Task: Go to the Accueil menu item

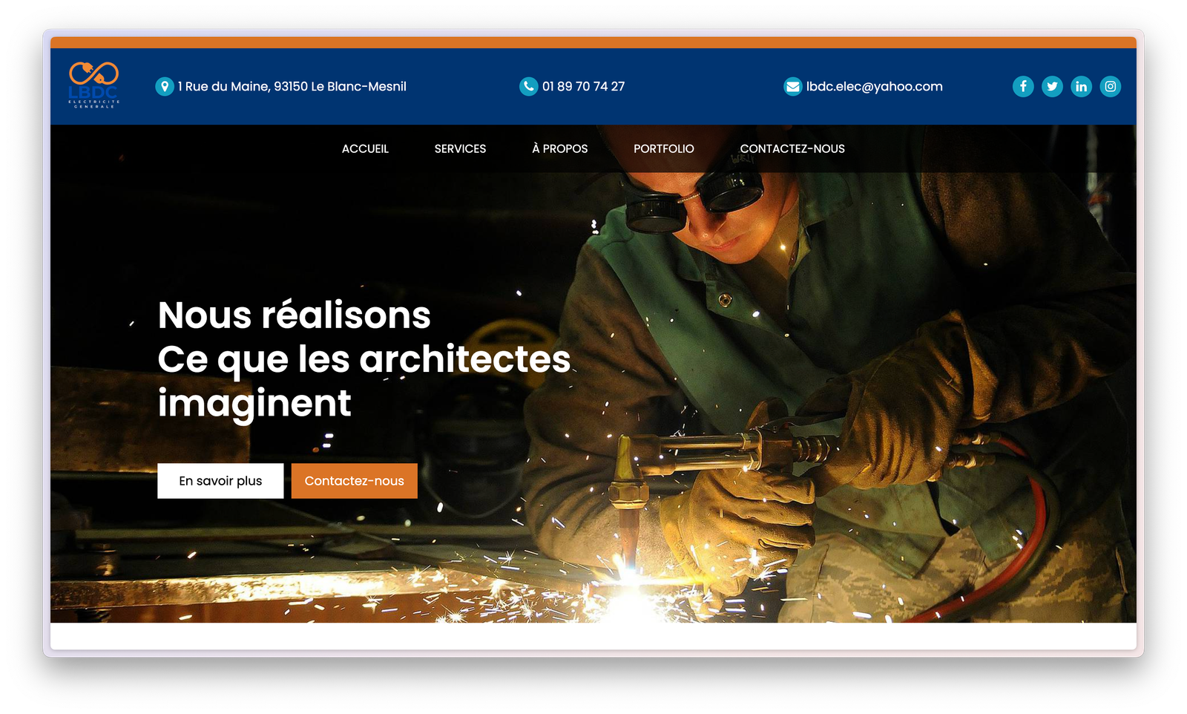Action: pos(365,149)
